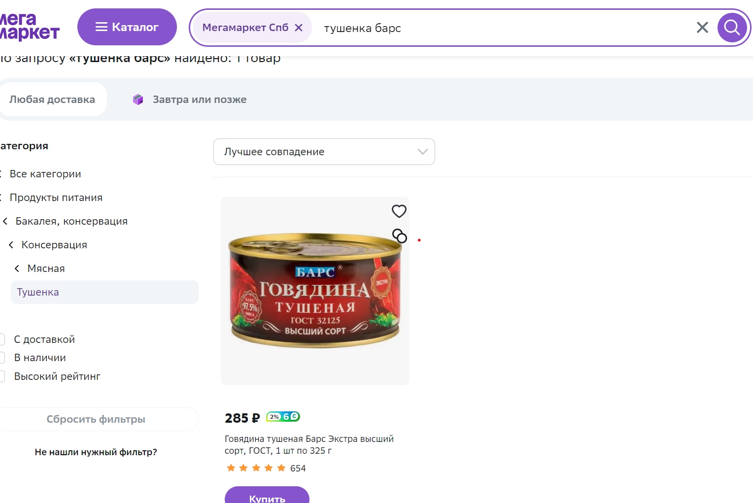Click the magnifier search button
The width and height of the screenshot is (753, 503).
click(732, 28)
